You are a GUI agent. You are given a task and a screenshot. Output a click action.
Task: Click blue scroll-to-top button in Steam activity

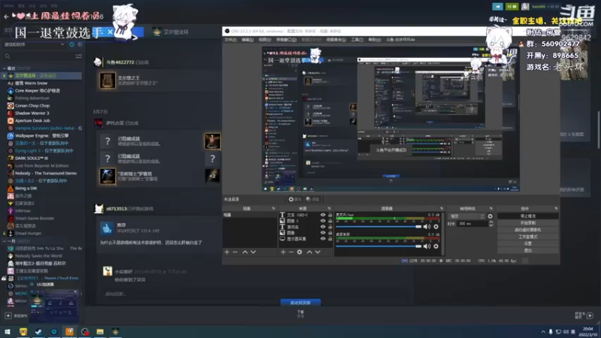coord(300,303)
